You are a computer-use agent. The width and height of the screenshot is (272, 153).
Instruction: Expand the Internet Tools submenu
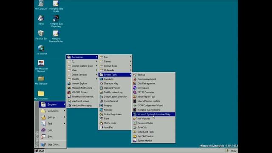pos(115,66)
